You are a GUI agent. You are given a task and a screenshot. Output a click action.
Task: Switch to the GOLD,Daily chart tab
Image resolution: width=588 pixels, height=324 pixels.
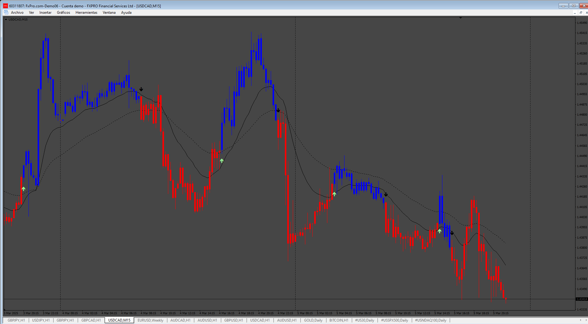coord(313,320)
